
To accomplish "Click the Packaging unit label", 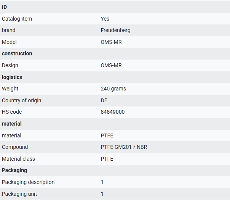I will [x=19, y=194].
